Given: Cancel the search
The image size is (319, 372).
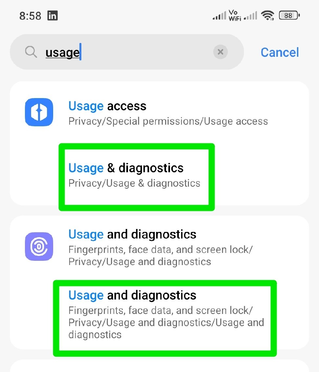Looking at the screenshot, I should pos(279,52).
